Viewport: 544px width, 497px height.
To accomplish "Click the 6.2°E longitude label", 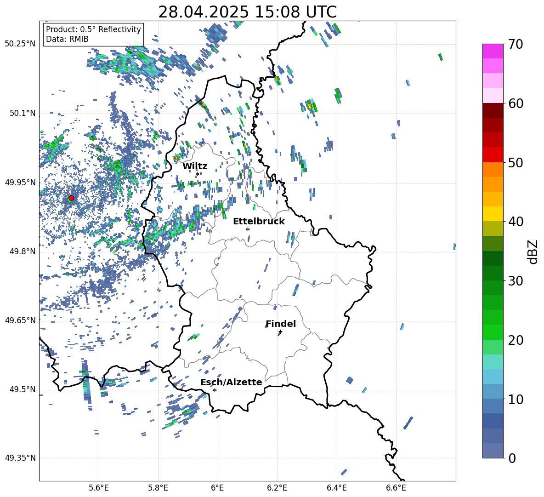I will tap(277, 488).
